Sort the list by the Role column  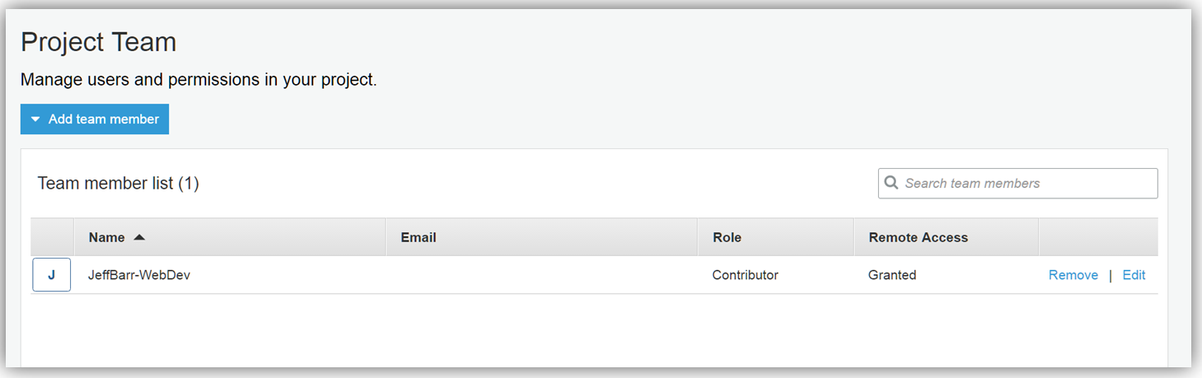tap(727, 237)
